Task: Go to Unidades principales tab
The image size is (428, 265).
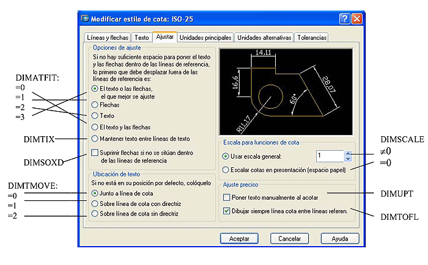Action: coord(205,37)
